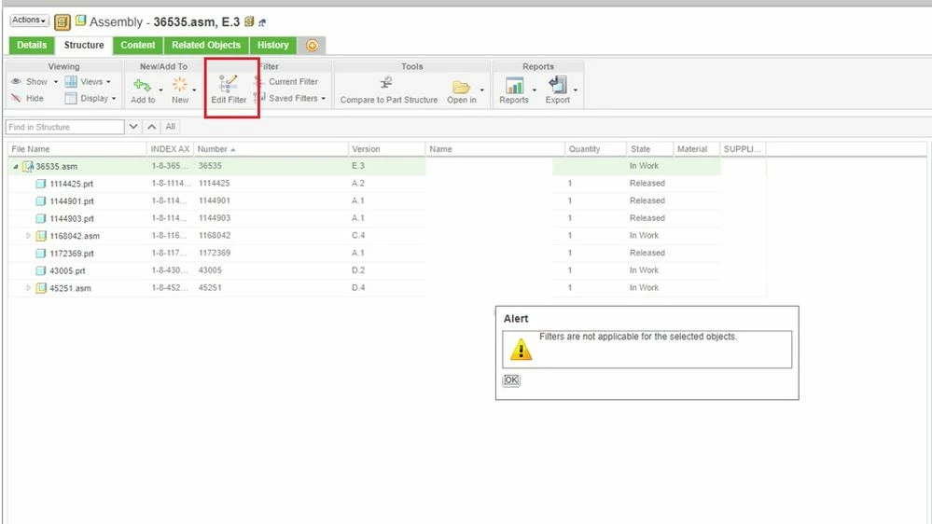Click the number cell 1172369

point(215,253)
